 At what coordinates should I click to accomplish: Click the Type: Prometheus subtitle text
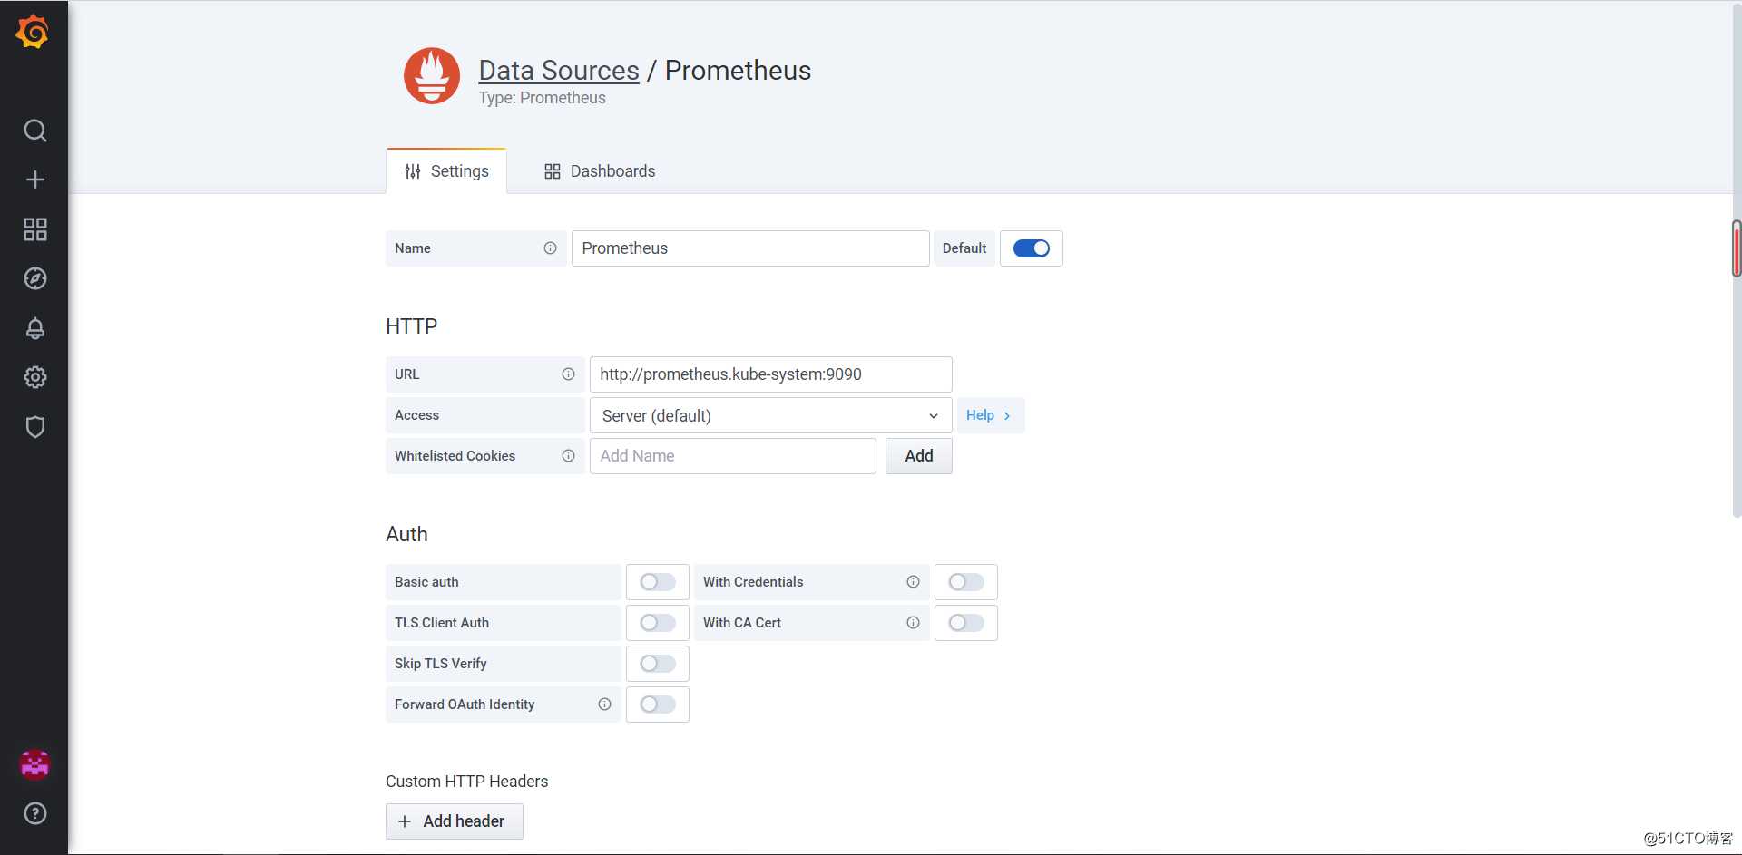pos(542,98)
